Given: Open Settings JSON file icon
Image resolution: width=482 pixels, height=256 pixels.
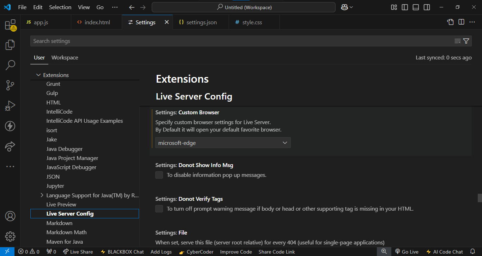Looking at the screenshot, I should [450, 22].
